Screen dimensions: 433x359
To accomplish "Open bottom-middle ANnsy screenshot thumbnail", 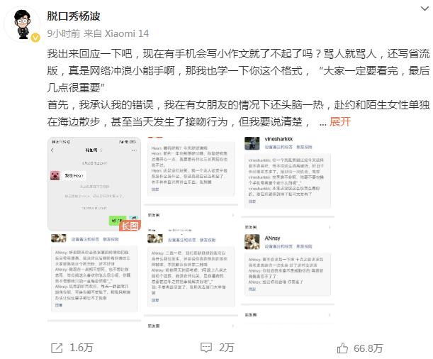I will pyautogui.click(x=191, y=281).
